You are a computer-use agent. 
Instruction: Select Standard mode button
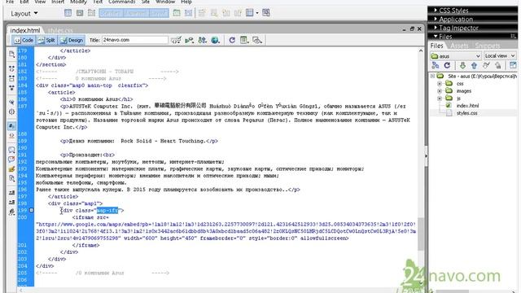(x=111, y=13)
